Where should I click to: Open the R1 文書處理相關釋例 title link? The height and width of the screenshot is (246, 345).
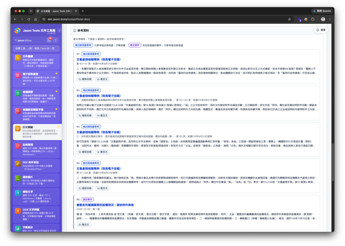coord(99,59)
